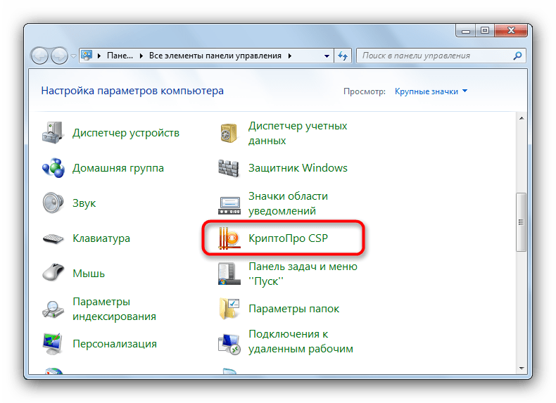Image resolution: width=556 pixels, height=403 pixels.
Task: Select the Пане... breadcrumb segment
Action: click(x=120, y=56)
